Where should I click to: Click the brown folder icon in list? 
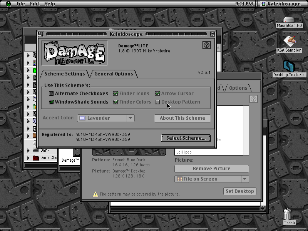pos(35,136)
